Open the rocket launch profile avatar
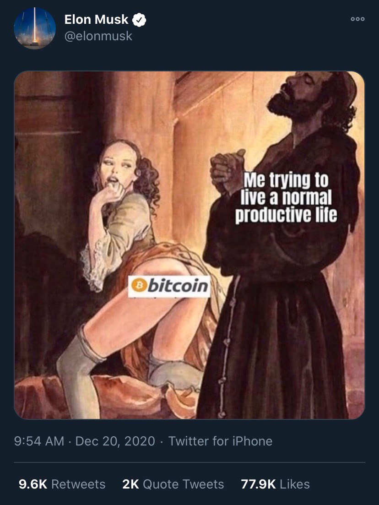 tap(35, 28)
